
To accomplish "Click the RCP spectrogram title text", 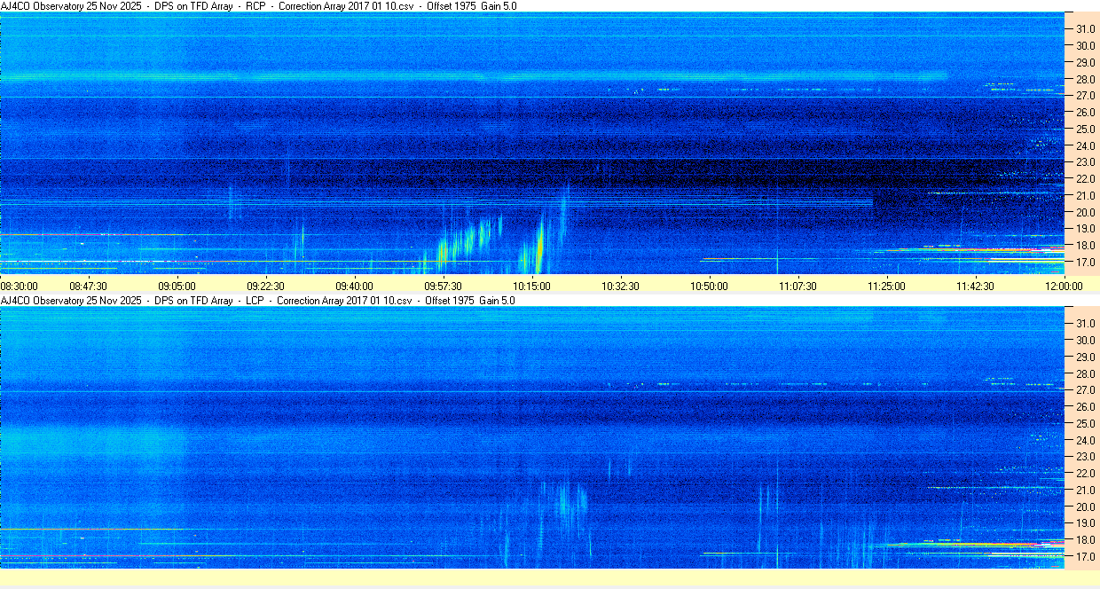I will click(259, 6).
